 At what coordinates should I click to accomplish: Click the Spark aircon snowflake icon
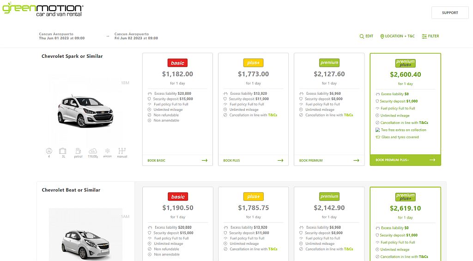tap(107, 151)
